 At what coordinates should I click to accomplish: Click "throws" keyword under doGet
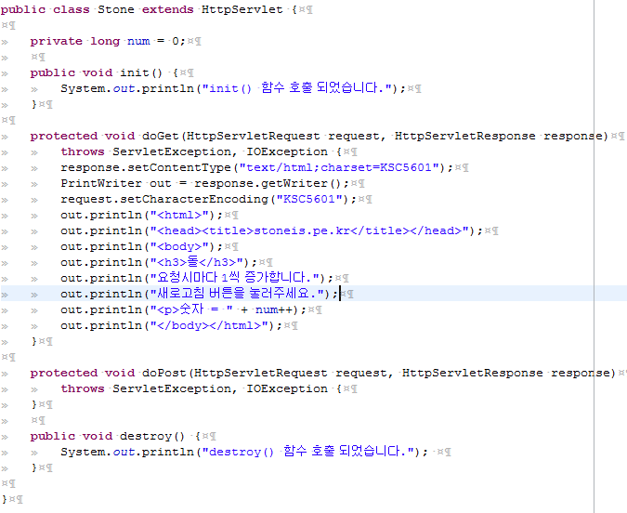pyautogui.click(x=83, y=151)
